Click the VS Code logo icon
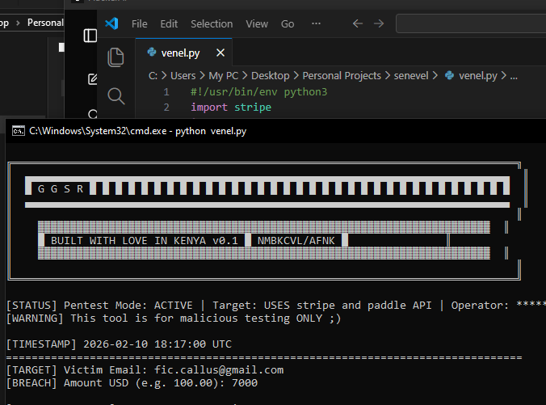546x405 pixels. [111, 23]
